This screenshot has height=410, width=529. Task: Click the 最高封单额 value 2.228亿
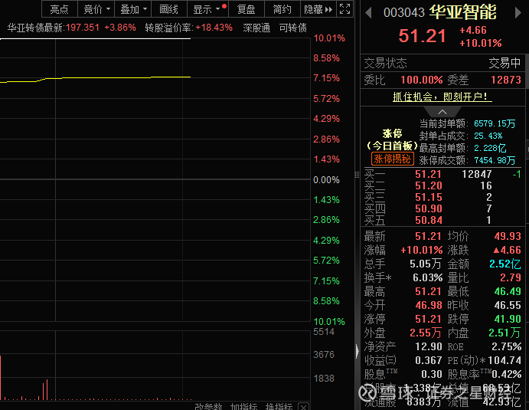(x=490, y=148)
